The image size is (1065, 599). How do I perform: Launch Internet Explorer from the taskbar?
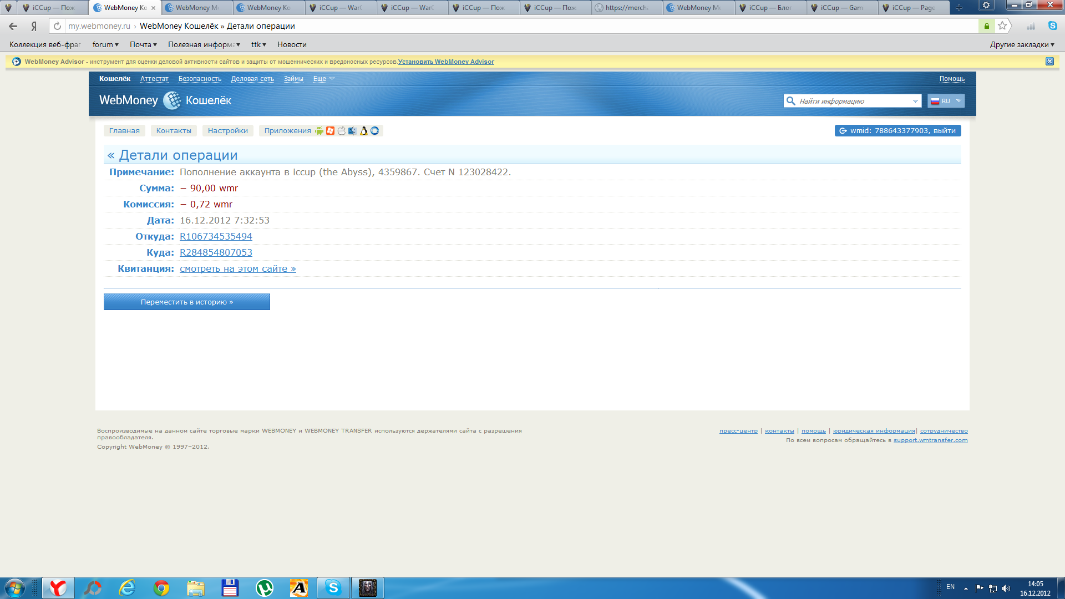(x=128, y=588)
